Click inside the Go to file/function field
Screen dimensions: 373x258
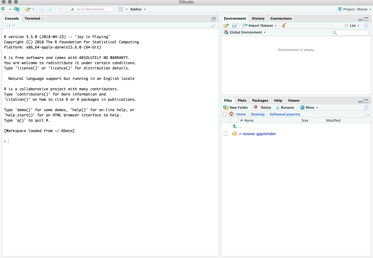[91, 9]
